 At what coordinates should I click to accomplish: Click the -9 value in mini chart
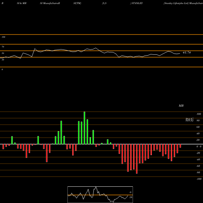(130, 192)
